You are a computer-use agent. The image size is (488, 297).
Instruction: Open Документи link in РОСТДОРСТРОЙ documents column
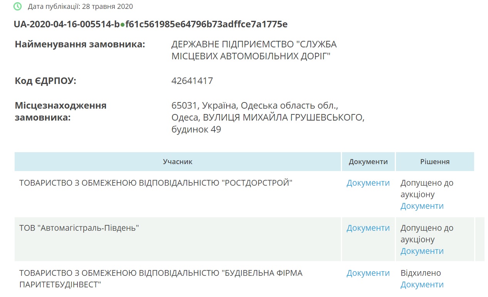368,183
